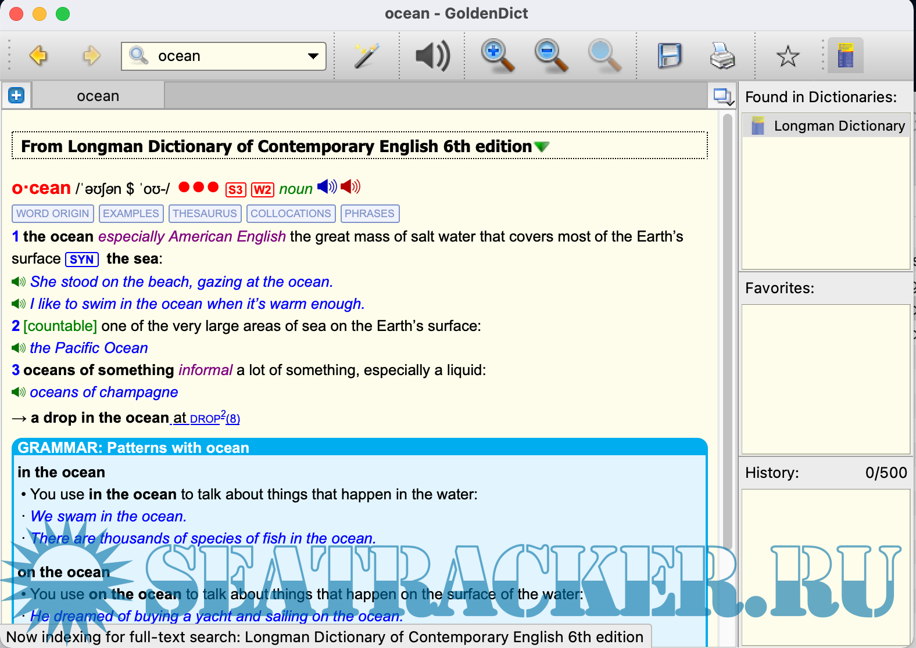Image resolution: width=916 pixels, height=648 pixels.
Task: Zoom in with the plus magnifier
Action: pyautogui.click(x=498, y=56)
